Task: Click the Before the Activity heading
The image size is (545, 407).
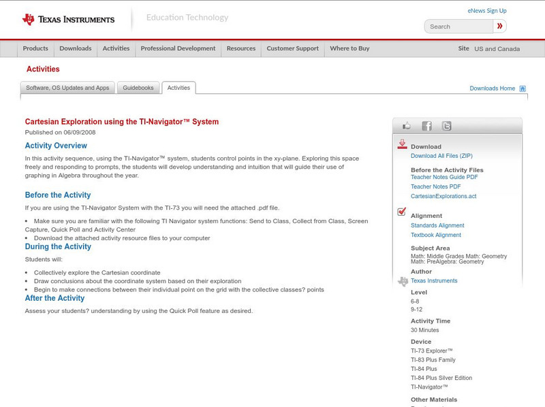Action: 58,195
